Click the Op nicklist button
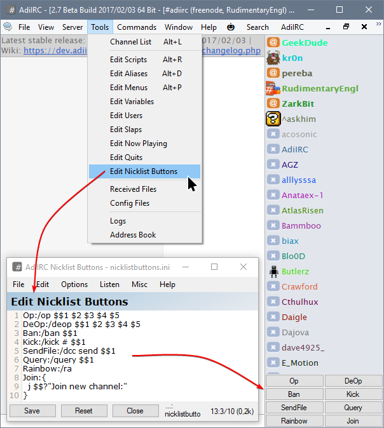The width and height of the screenshot is (384, 428). (x=294, y=381)
